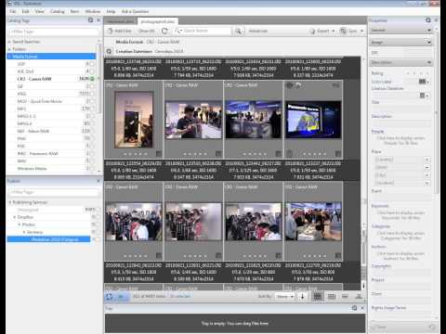Click the first icon on Panasonic screen thumbnail header

(290, 85)
